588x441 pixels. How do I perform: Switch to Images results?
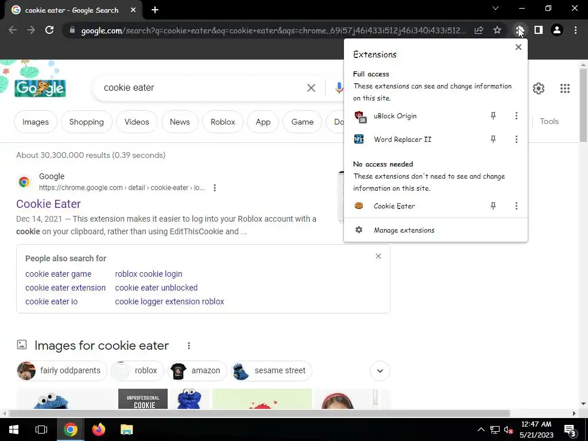pos(36,122)
